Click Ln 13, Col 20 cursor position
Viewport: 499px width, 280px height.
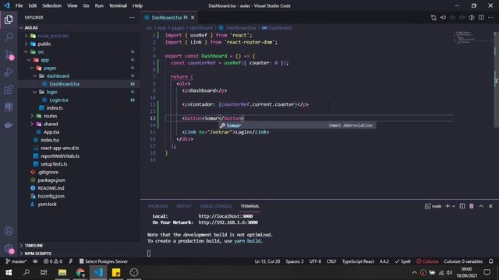point(267,261)
